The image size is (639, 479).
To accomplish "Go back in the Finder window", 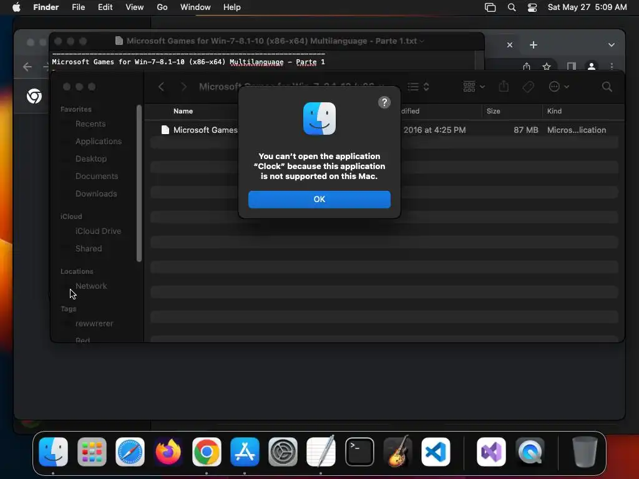I will (x=162, y=86).
